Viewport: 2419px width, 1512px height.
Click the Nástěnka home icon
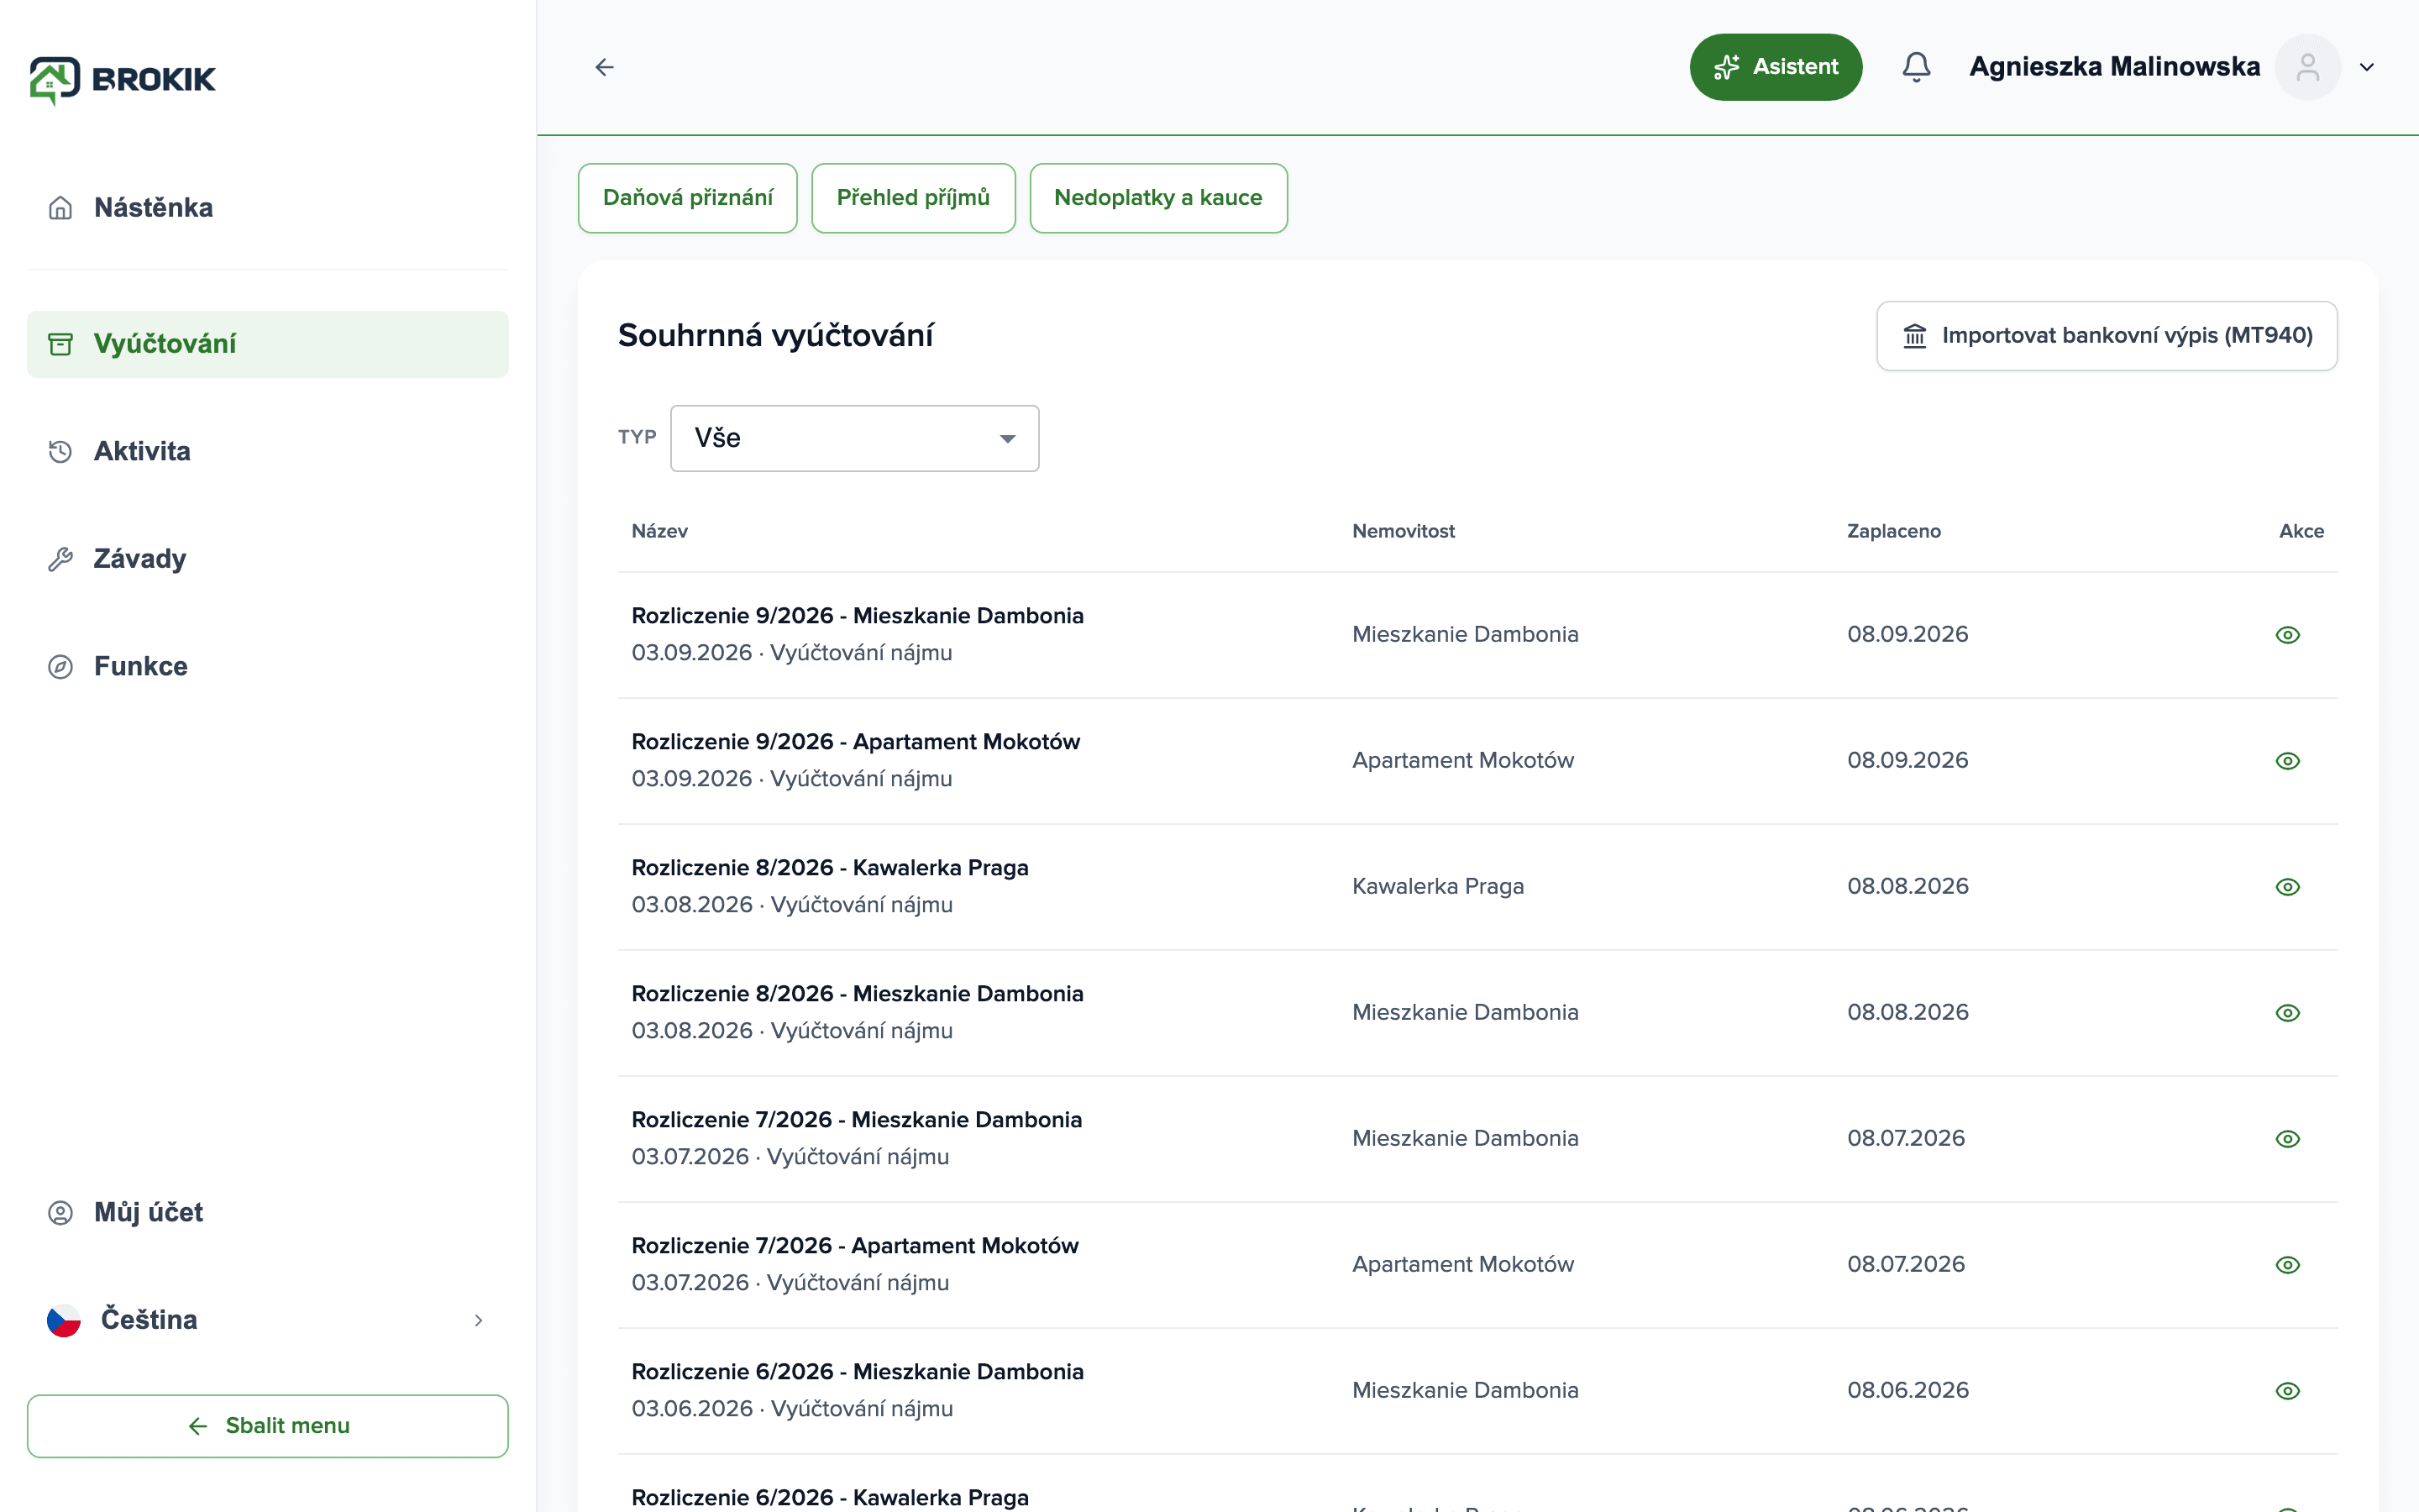60,208
